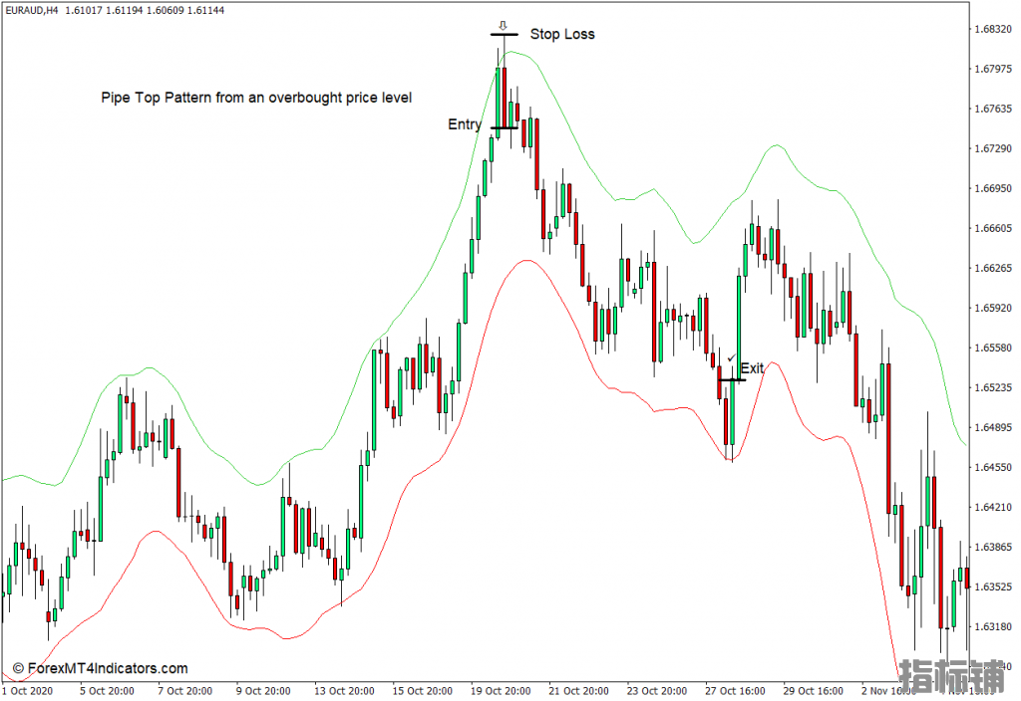This screenshot has width=1021, height=701.
Task: Click the 1.66950 price axis label
Action: click(993, 188)
